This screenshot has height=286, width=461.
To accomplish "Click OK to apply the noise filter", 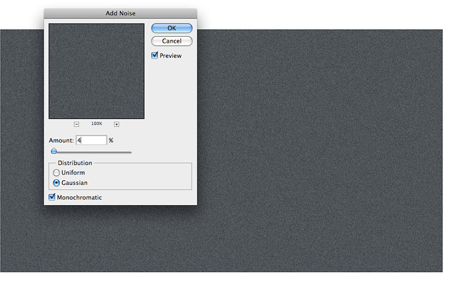I will pos(171,28).
